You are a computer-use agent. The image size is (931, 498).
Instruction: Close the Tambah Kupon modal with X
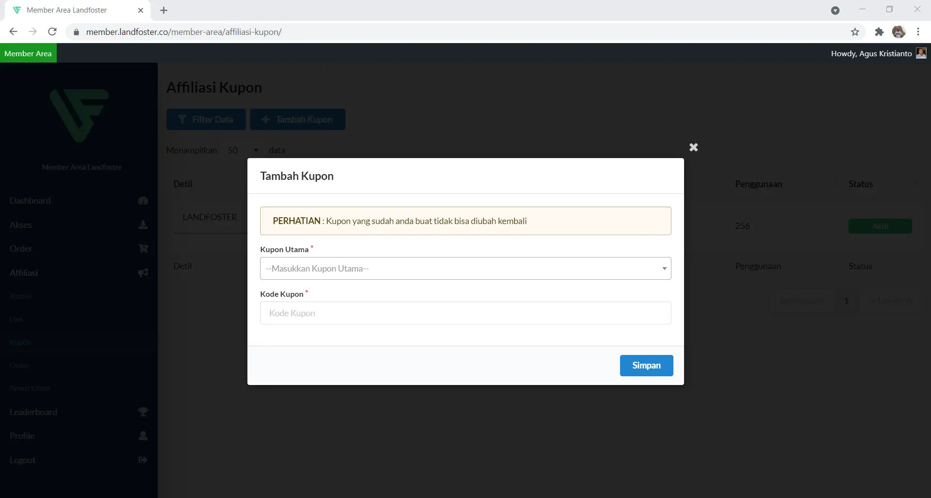pos(693,147)
